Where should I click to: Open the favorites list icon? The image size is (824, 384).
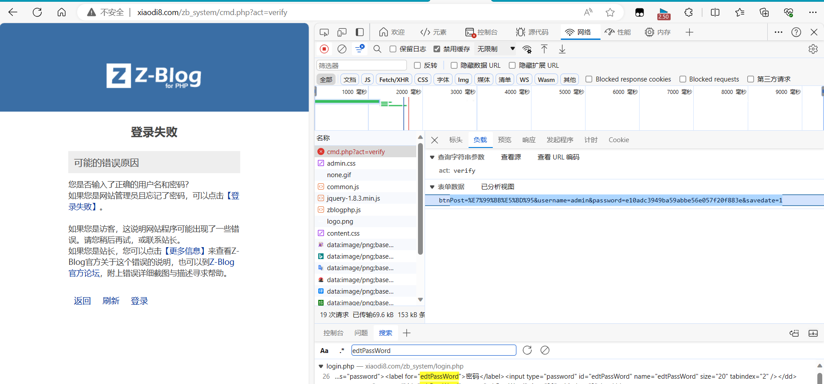(x=740, y=12)
